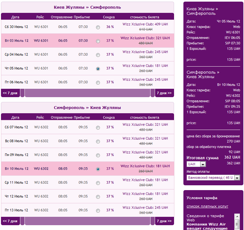Choose the Ср 04 Июль 12 flight radio
This screenshot has width=244, height=230.
pyautogui.click(x=98, y=55)
